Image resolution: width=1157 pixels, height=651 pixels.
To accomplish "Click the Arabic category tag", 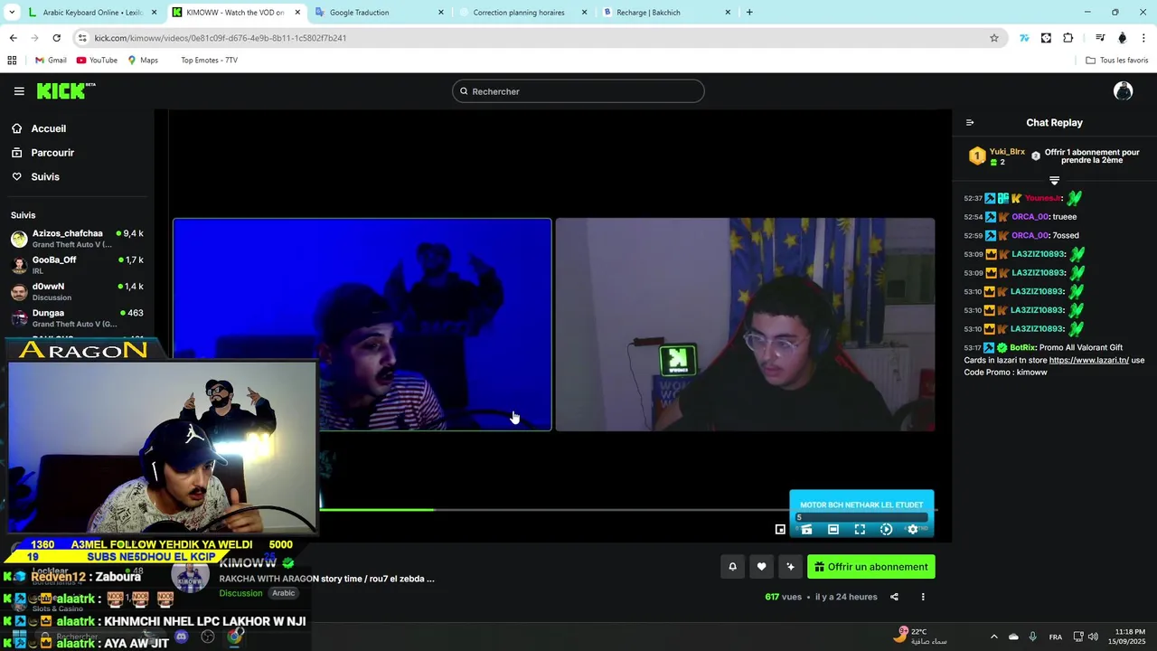I will tap(284, 593).
